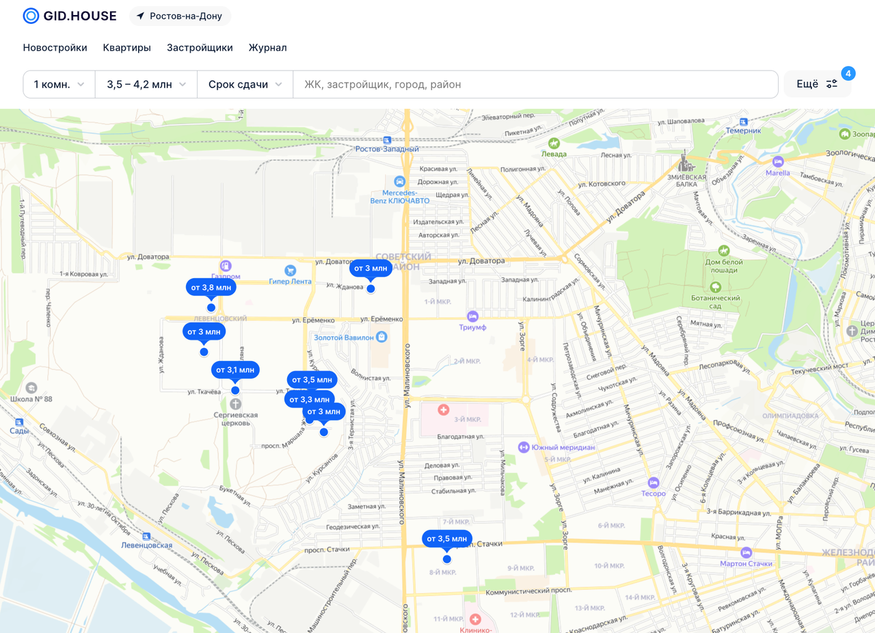Screen dimensions: 875x633
Task: Select the от 3,3 млн map marker
Action: pos(309,399)
